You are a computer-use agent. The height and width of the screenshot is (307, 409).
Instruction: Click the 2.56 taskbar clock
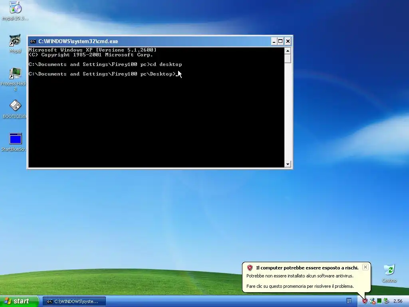click(x=398, y=301)
